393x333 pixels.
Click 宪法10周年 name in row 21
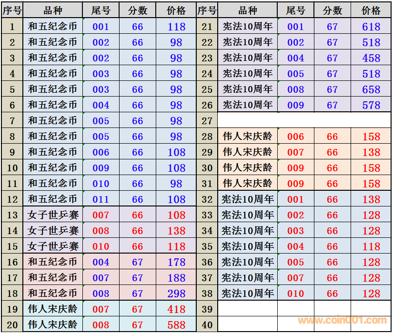pyautogui.click(x=247, y=27)
